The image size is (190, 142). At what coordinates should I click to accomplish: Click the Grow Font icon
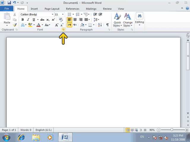[x=56, y=25]
